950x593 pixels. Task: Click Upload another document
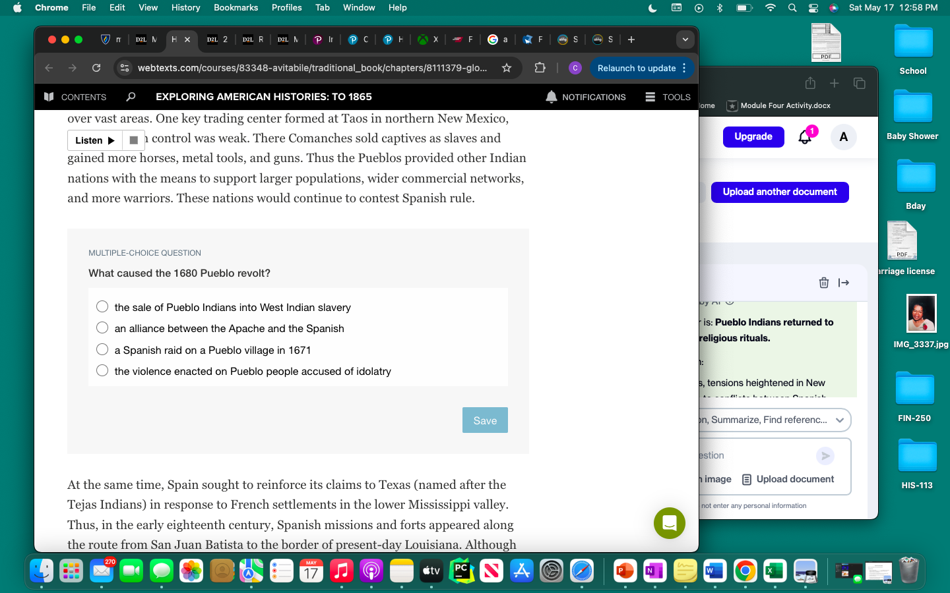point(780,192)
